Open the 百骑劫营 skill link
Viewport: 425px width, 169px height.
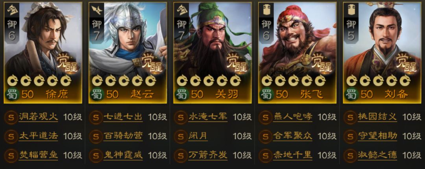pyautogui.click(x=123, y=136)
